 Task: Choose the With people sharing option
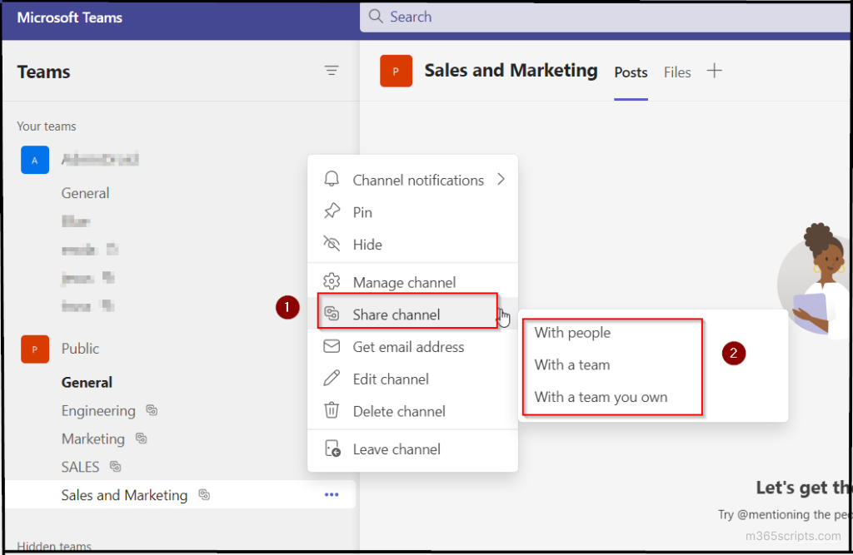(571, 333)
